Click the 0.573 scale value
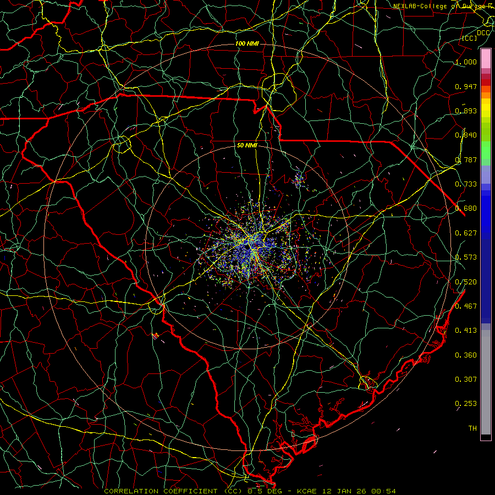This screenshot has height=495, width=495. [466, 257]
